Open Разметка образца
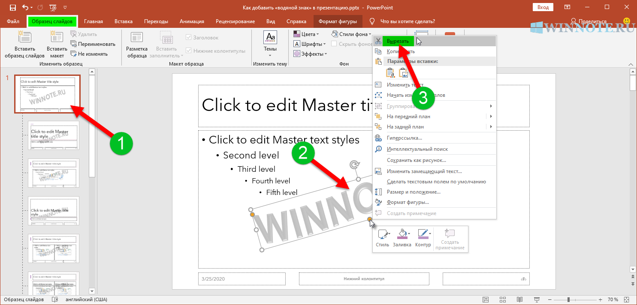The image size is (637, 305). 137,45
